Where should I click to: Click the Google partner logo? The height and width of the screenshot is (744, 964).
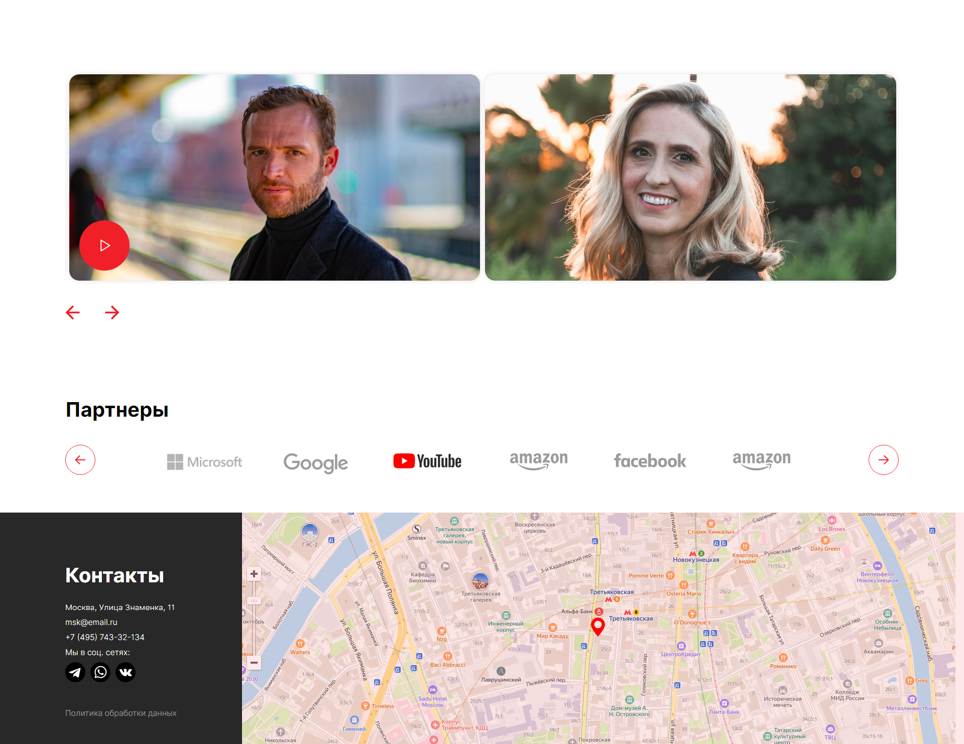point(315,462)
